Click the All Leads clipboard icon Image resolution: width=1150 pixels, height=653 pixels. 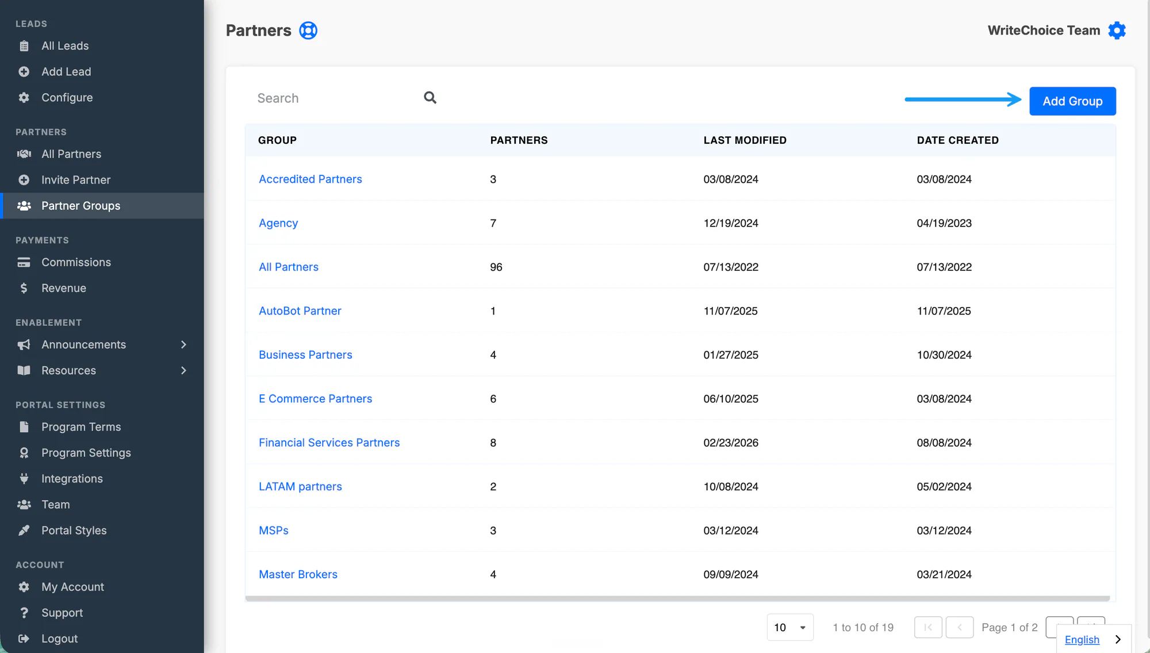24,46
